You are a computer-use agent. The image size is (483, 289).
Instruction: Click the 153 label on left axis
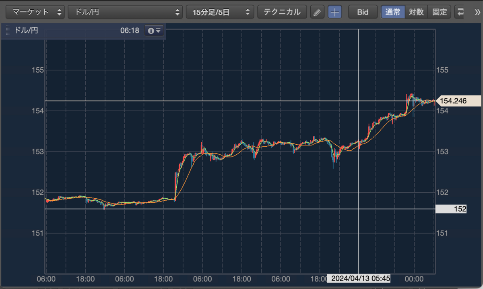[x=37, y=152]
